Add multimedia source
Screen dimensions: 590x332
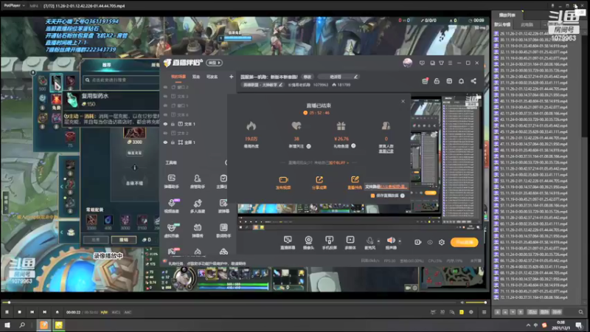pyautogui.click(x=350, y=243)
